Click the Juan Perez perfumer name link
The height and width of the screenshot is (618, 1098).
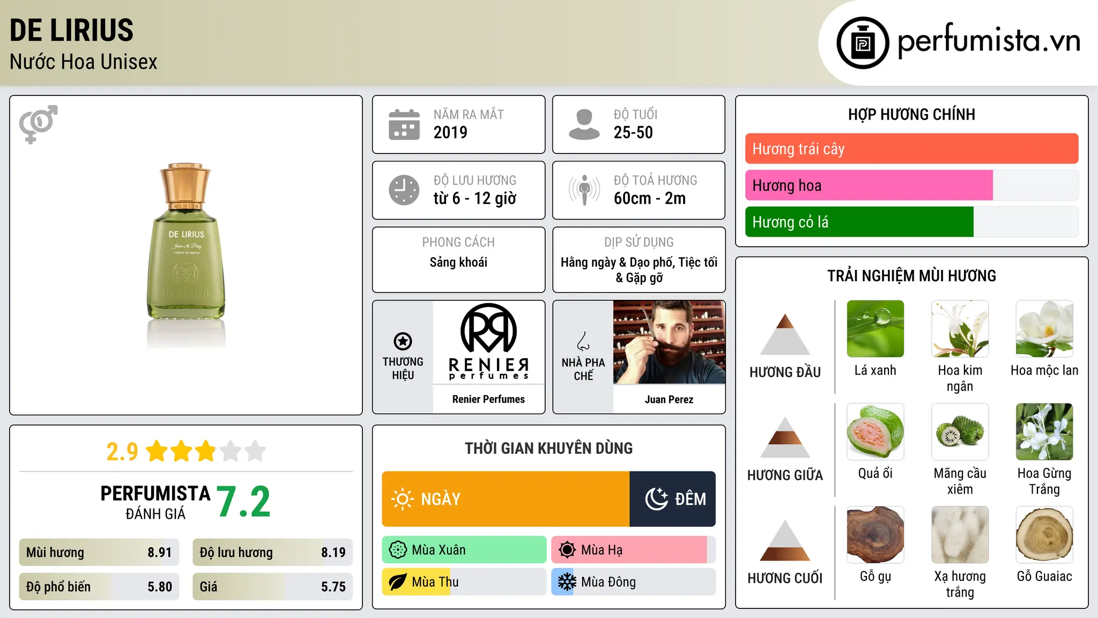tap(669, 399)
